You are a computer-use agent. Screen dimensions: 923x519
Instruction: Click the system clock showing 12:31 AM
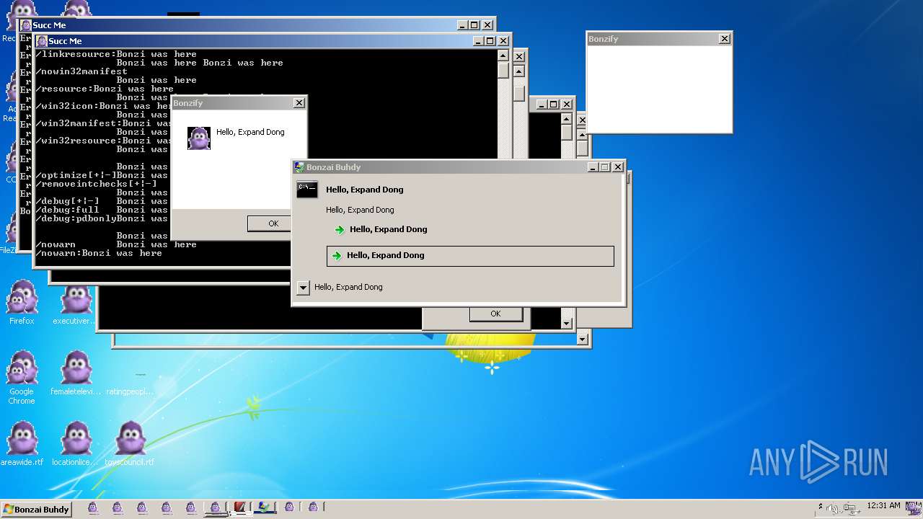pyautogui.click(x=883, y=505)
